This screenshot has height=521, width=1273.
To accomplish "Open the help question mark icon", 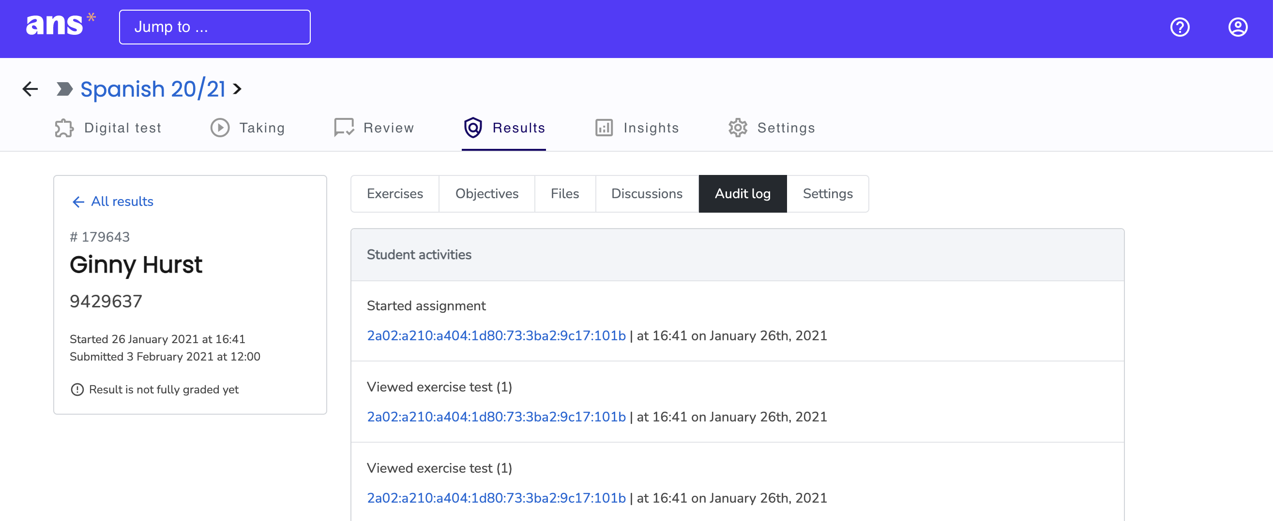I will click(1180, 27).
